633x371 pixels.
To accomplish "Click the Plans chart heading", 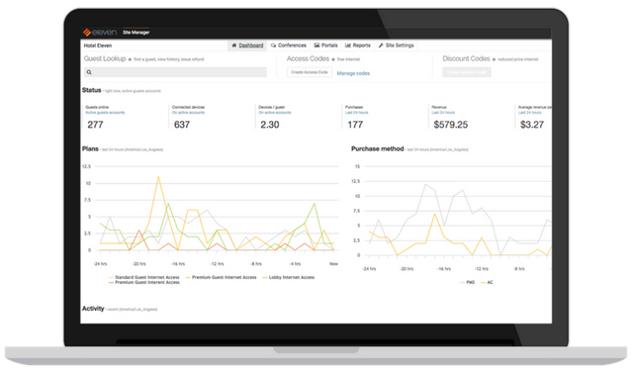I will coord(90,149).
